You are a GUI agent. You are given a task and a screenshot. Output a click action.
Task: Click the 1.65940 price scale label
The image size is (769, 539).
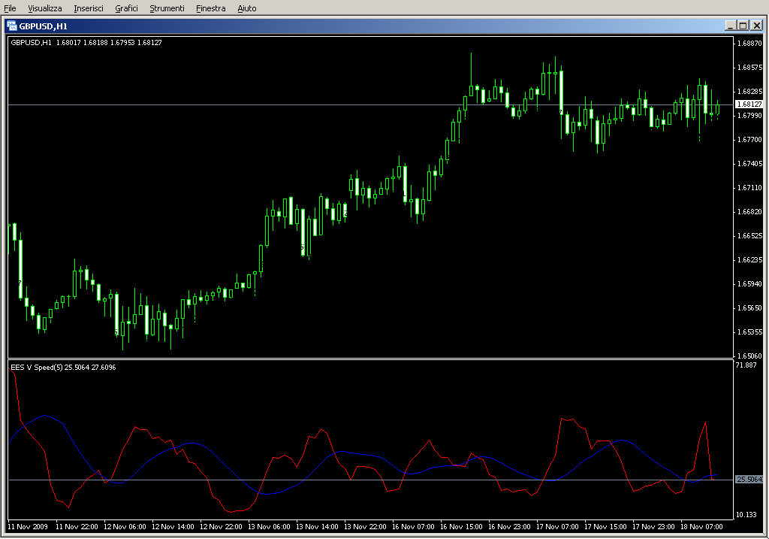pos(750,283)
